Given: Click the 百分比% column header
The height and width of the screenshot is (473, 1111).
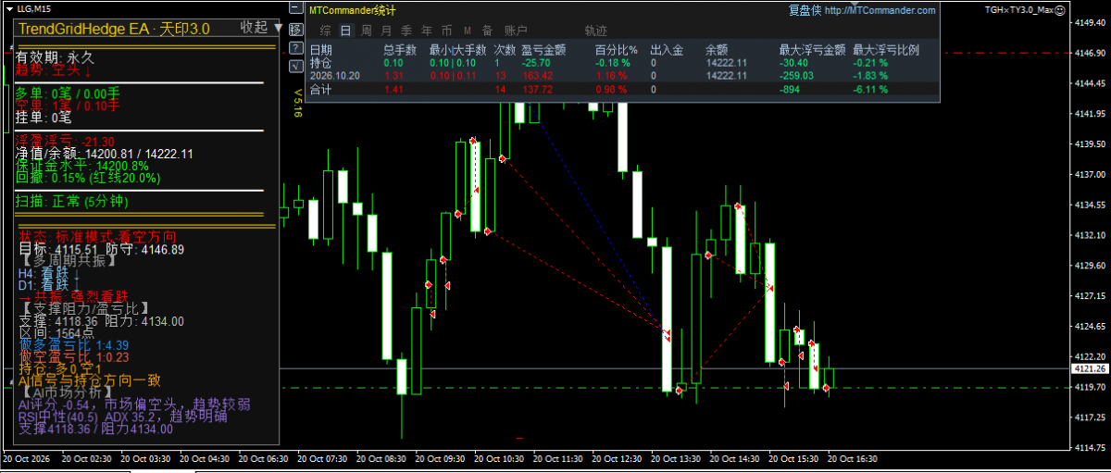Looking at the screenshot, I should [616, 49].
